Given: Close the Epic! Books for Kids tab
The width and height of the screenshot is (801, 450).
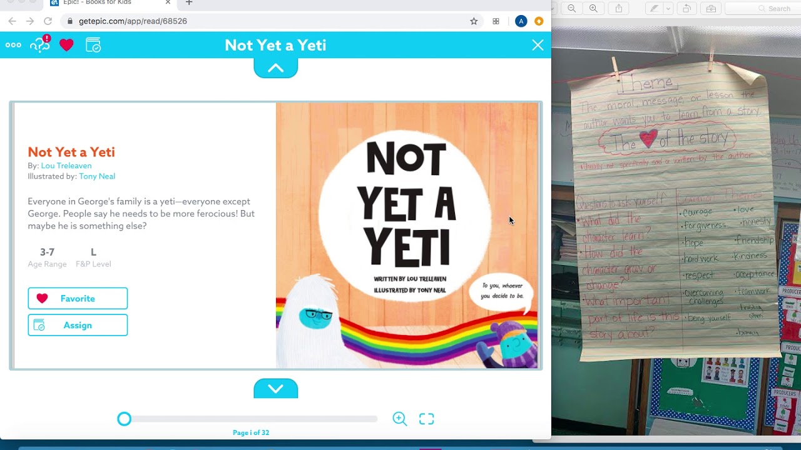Looking at the screenshot, I should [168, 2].
